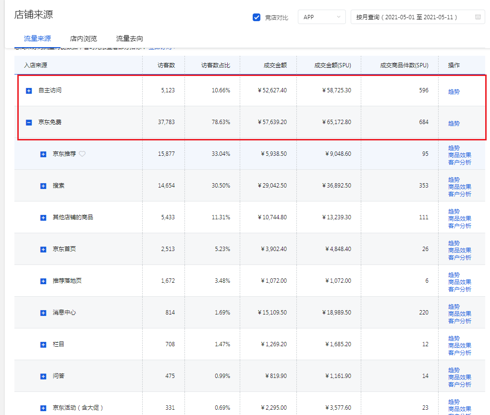Open 客户分析 for 搜索 row
The image size is (490, 415).
coord(460,194)
